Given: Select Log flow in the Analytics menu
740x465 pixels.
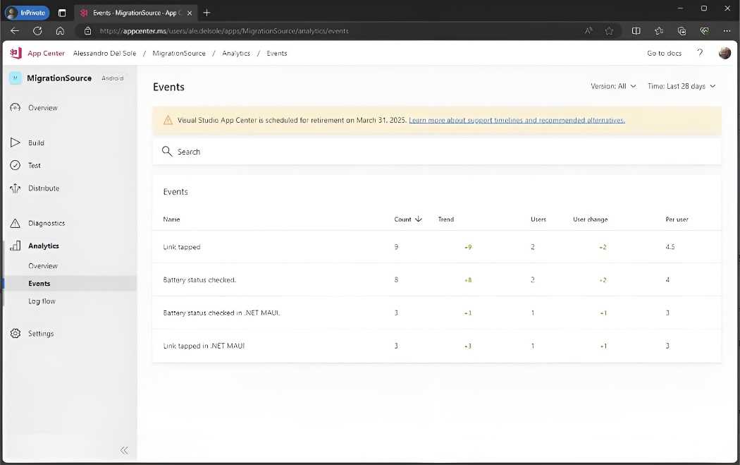Looking at the screenshot, I should 42,301.
